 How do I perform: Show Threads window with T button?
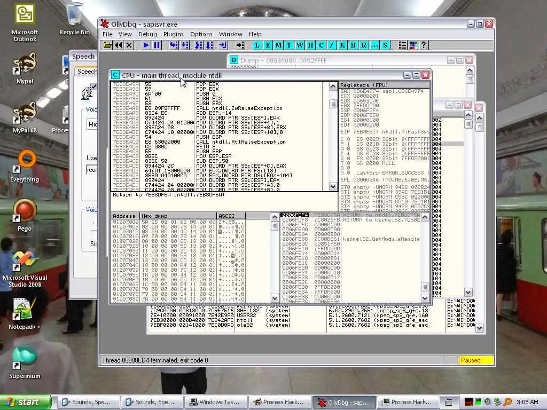tap(289, 45)
